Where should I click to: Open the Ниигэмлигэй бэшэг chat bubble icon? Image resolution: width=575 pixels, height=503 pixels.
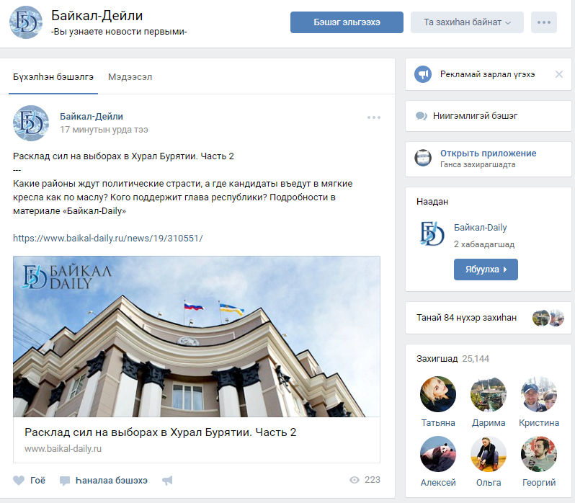click(x=422, y=116)
